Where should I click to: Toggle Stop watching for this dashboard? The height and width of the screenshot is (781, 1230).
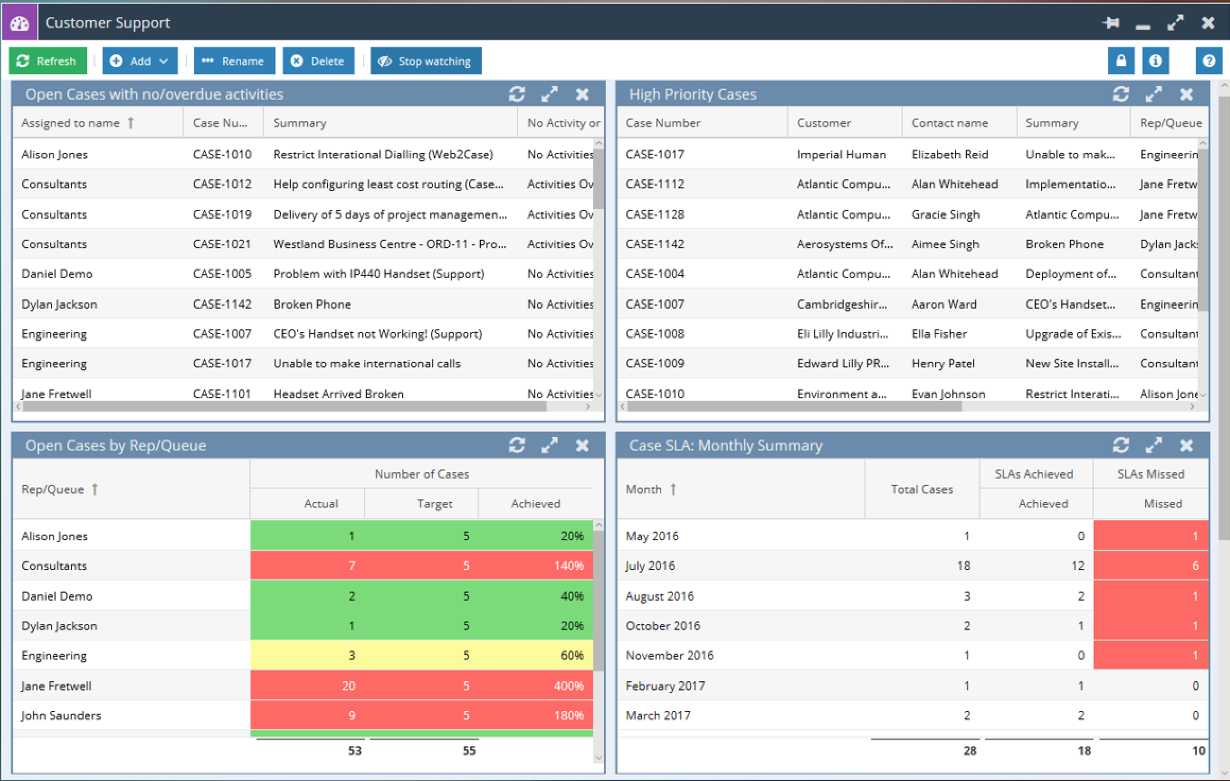[426, 61]
